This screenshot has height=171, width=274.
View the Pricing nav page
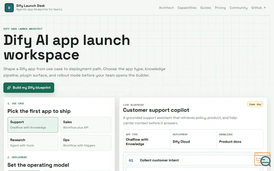click(220, 8)
